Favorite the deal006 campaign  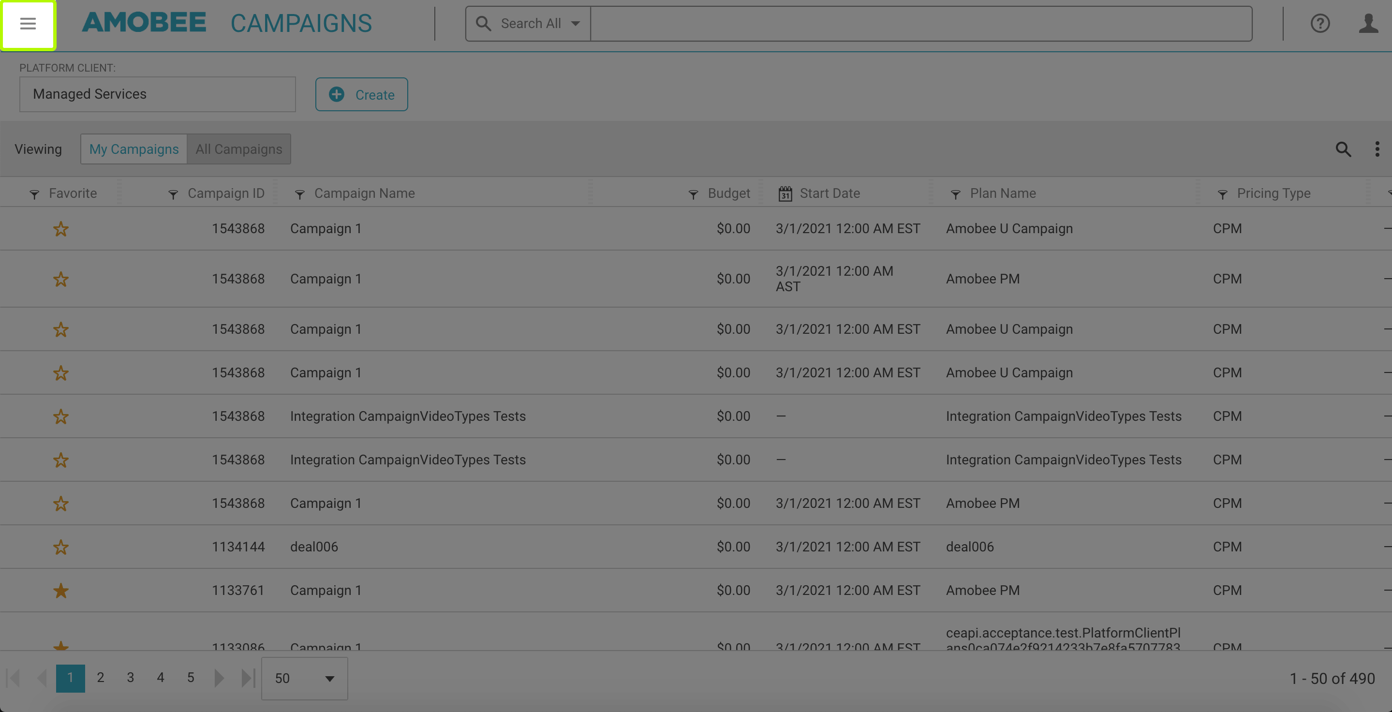60,547
